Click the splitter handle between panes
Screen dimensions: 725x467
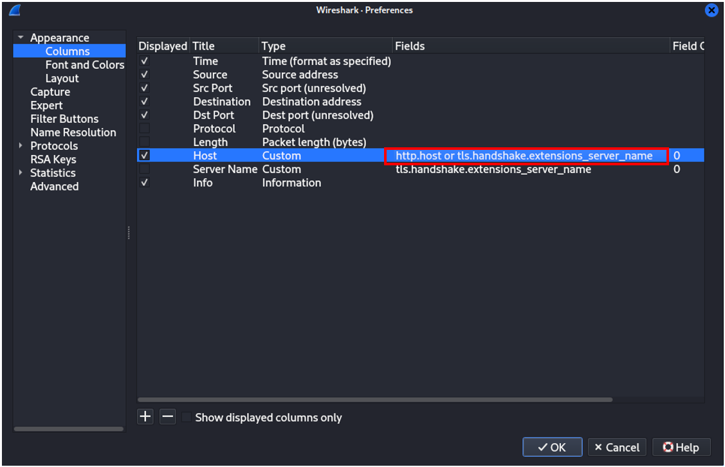pos(129,232)
